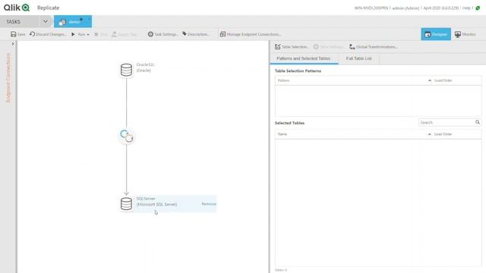Viewport: 486px width, 273px height.
Task: Toggle sort arrow in Selected Tables header
Action: (x=430, y=134)
